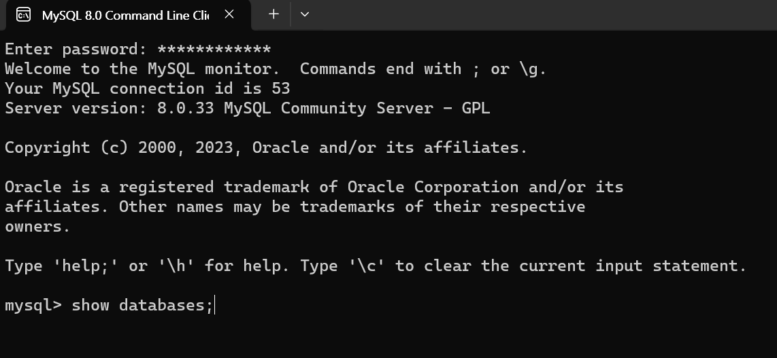Click 'GPL' at the end of the version line
Screen dimensions: 777x358
(476, 108)
